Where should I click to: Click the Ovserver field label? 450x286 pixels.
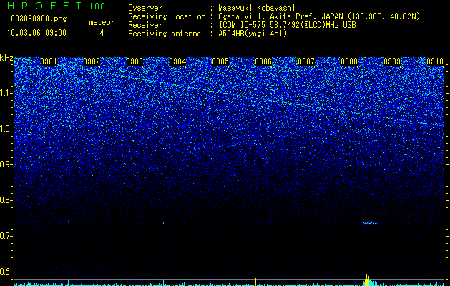tap(145, 8)
